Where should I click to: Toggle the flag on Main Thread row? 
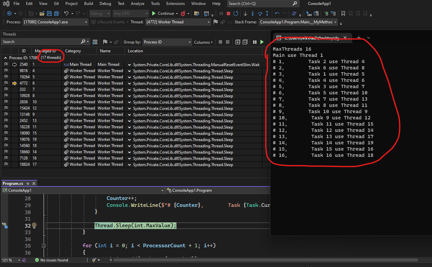coord(6,64)
